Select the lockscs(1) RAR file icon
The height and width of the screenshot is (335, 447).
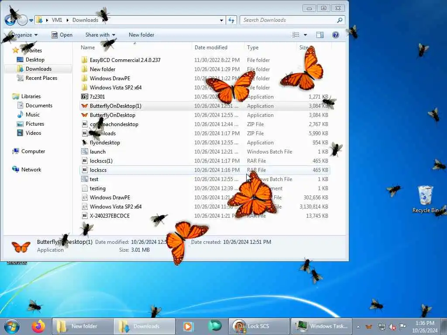[84, 161]
